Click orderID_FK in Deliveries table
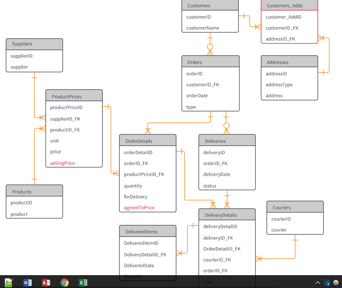Image resolution: width=342 pixels, height=288 pixels. [x=215, y=163]
